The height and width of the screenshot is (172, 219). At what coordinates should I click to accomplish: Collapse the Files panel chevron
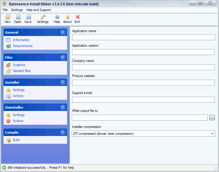click(x=63, y=57)
